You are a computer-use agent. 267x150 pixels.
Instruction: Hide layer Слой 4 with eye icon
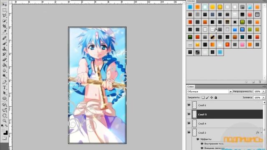tap(189, 123)
